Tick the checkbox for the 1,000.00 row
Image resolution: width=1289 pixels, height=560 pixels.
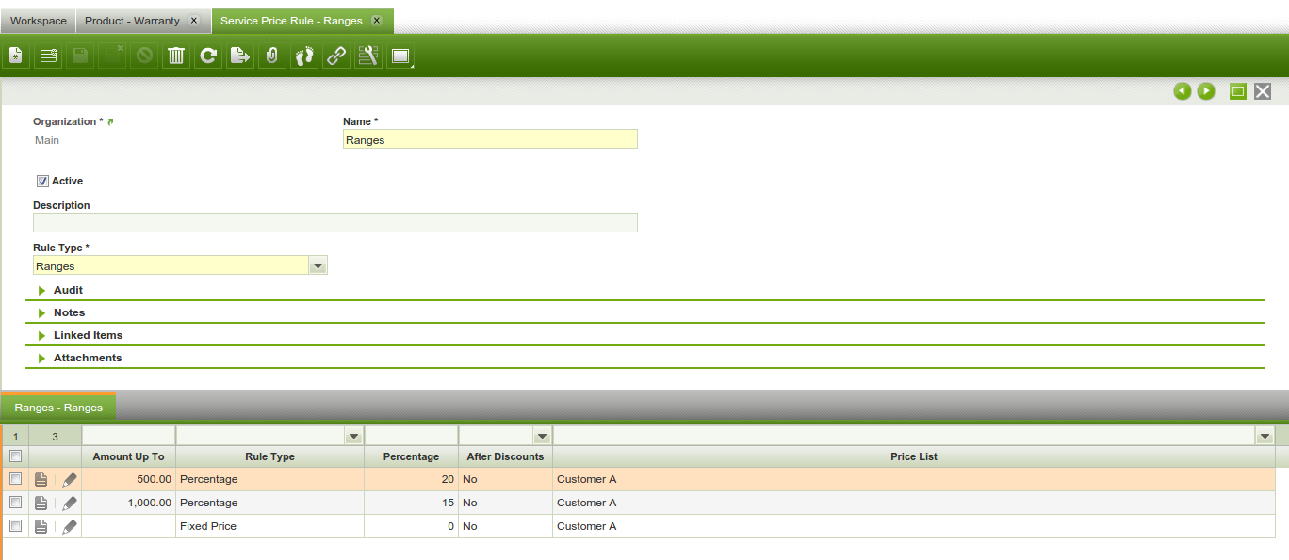[15, 503]
